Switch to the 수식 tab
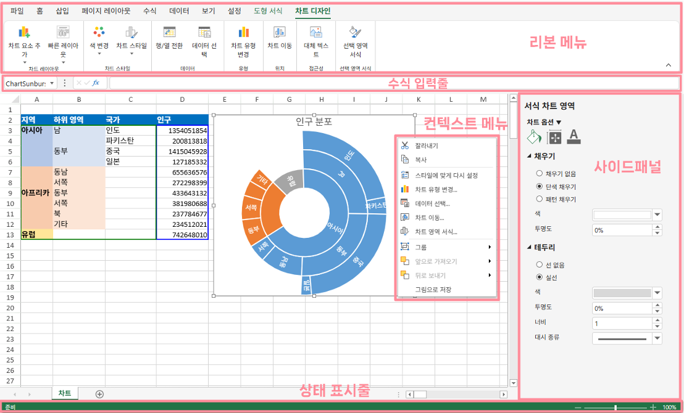The image size is (684, 413). pos(149,11)
